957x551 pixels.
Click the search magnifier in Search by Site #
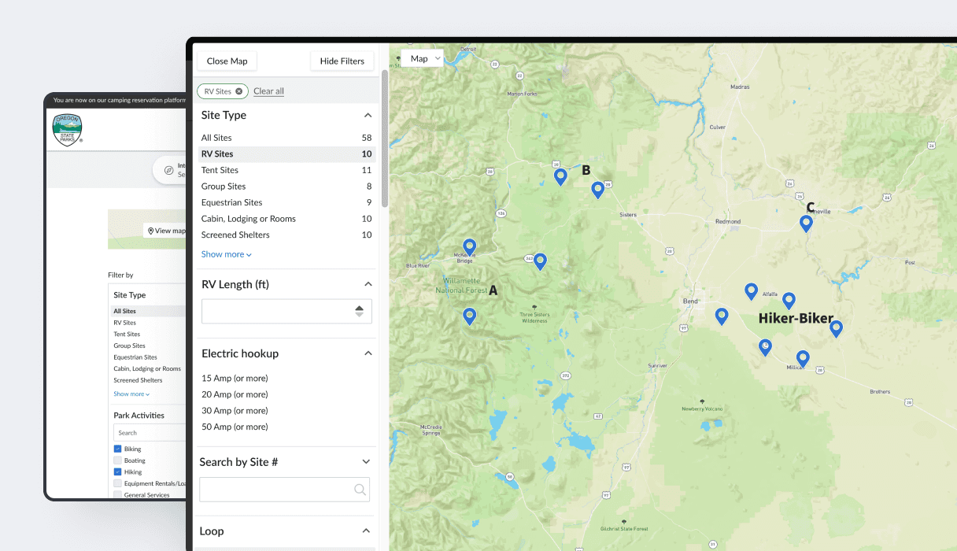coord(360,490)
